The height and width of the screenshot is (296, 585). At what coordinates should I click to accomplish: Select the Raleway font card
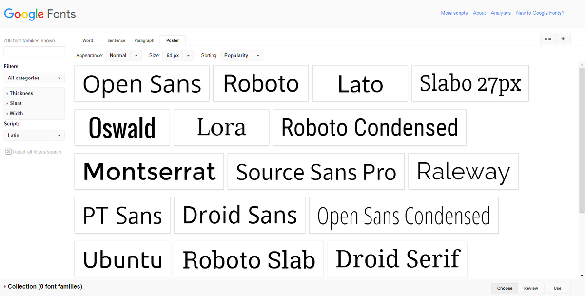pyautogui.click(x=463, y=171)
